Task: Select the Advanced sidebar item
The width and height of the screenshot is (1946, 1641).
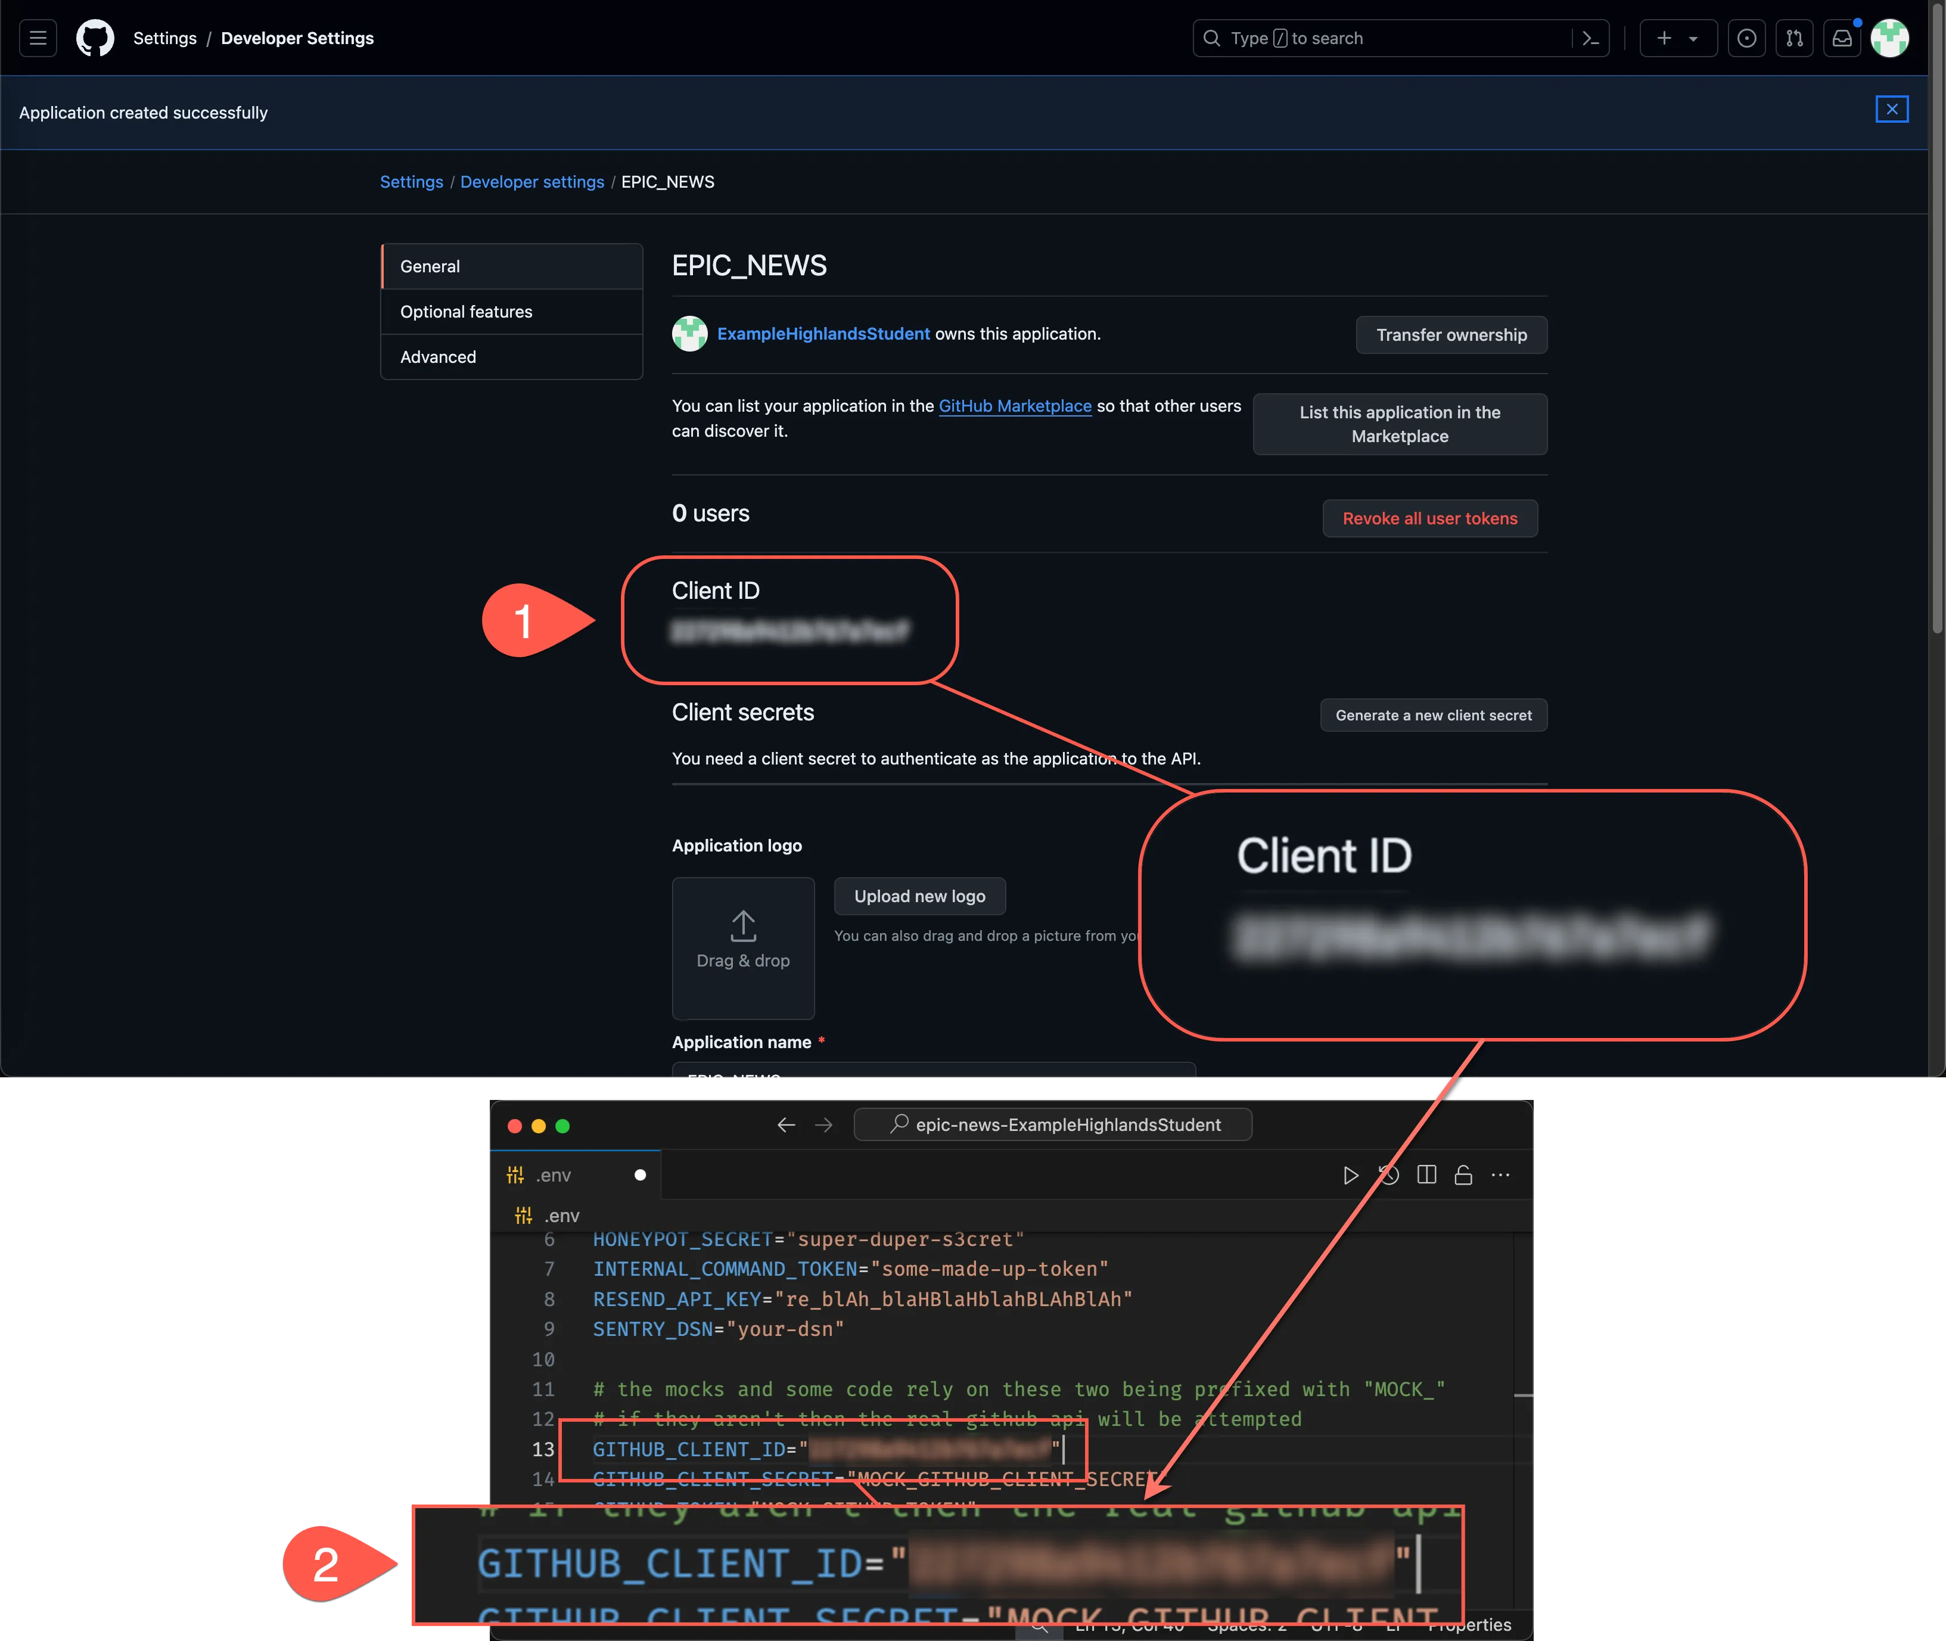Action: click(512, 358)
